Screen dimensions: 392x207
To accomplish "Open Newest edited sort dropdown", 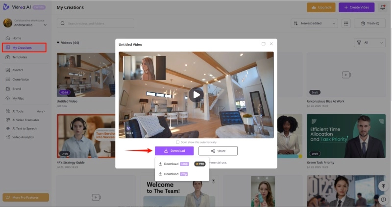I will [314, 23].
